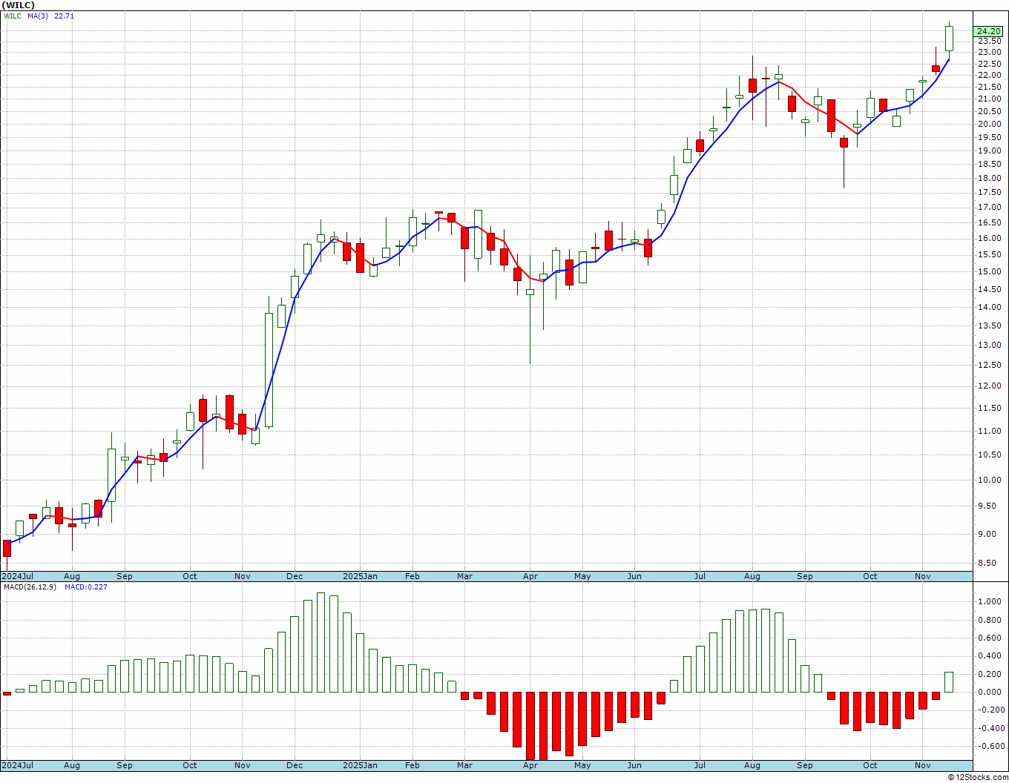
Task: Select Apr on the price chart date axis
Action: coord(530,576)
